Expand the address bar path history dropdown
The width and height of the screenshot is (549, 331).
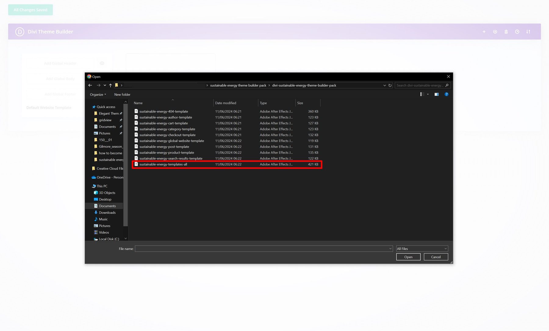384,85
